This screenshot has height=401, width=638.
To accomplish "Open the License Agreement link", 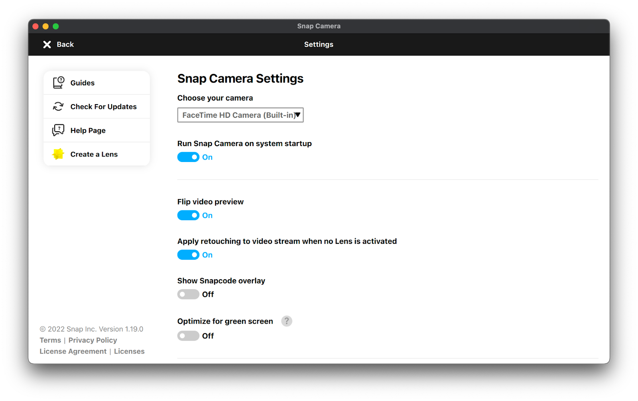I will coord(73,352).
